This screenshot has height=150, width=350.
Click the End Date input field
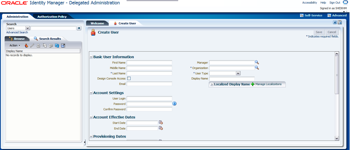[x=142, y=128]
